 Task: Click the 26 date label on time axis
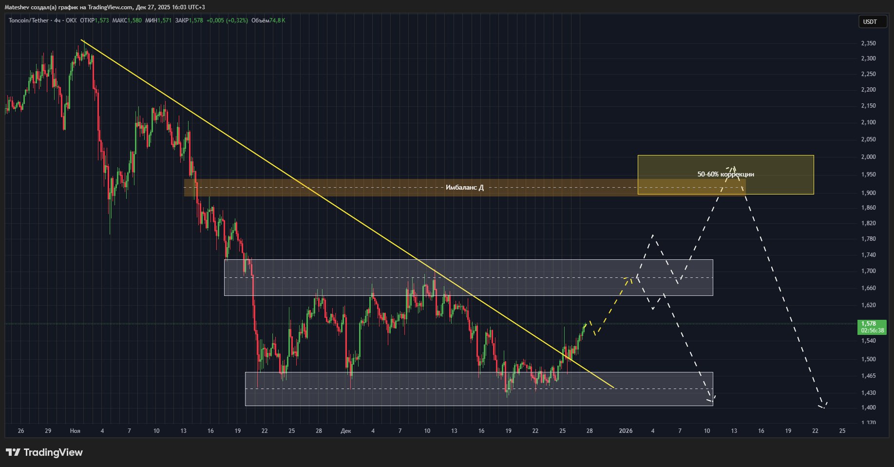pos(20,431)
